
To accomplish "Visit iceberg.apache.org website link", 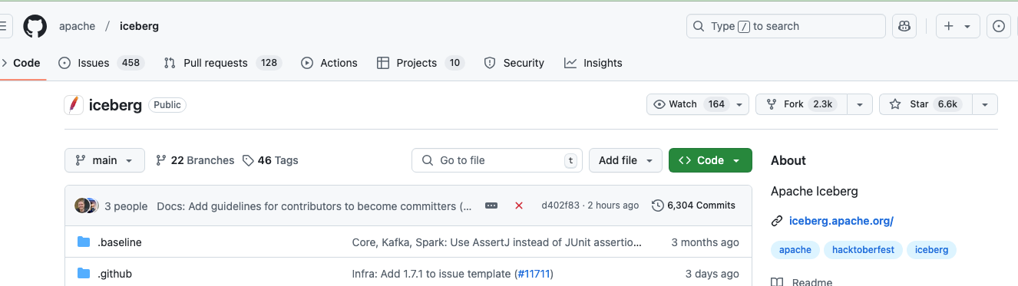I will [x=841, y=222].
